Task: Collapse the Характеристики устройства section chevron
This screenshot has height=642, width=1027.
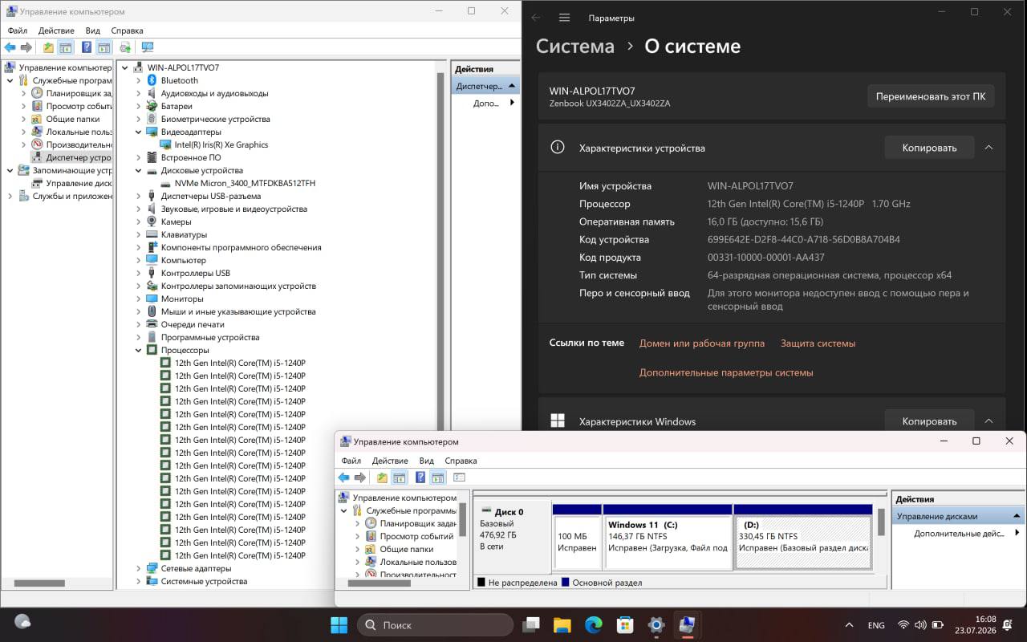Action: click(x=988, y=148)
